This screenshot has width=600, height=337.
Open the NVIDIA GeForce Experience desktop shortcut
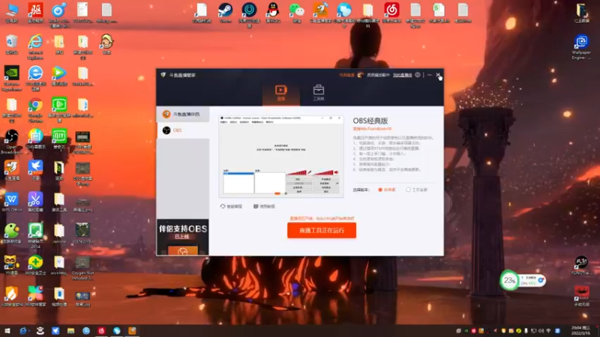[11, 79]
